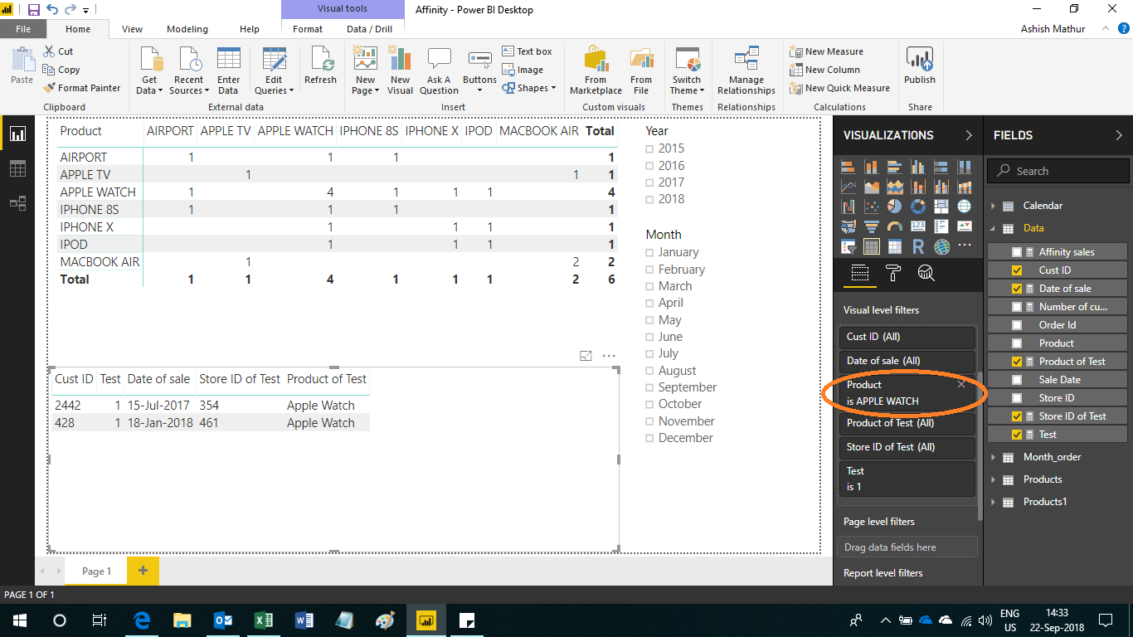Choose the slicer visualization icon
Image resolution: width=1133 pixels, height=637 pixels.
(x=849, y=246)
